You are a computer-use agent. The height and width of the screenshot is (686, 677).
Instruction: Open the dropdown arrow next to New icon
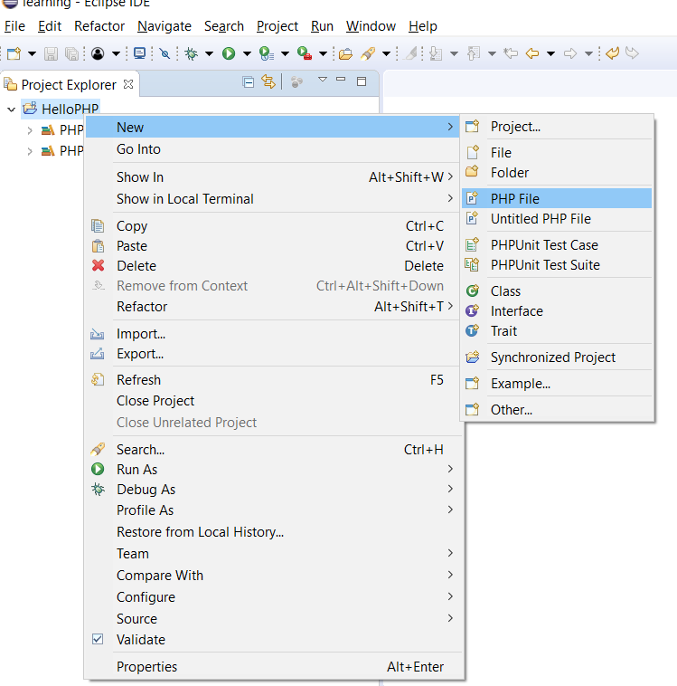[32, 53]
